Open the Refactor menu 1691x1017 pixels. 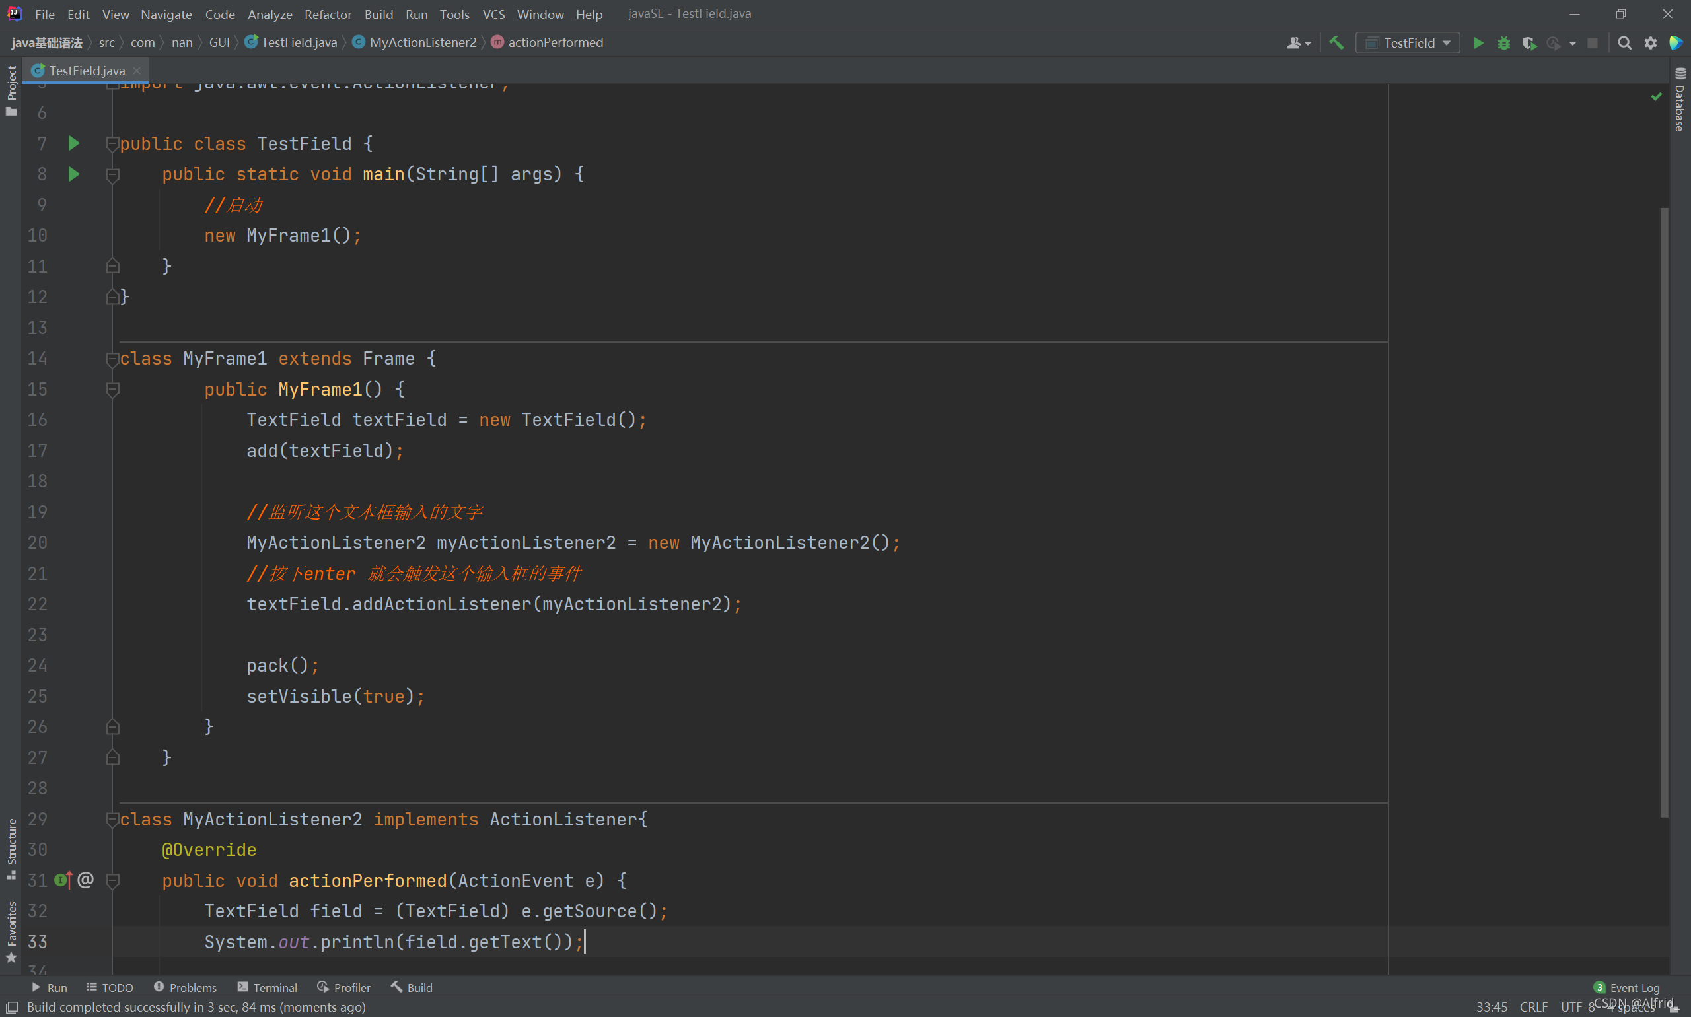point(328,14)
